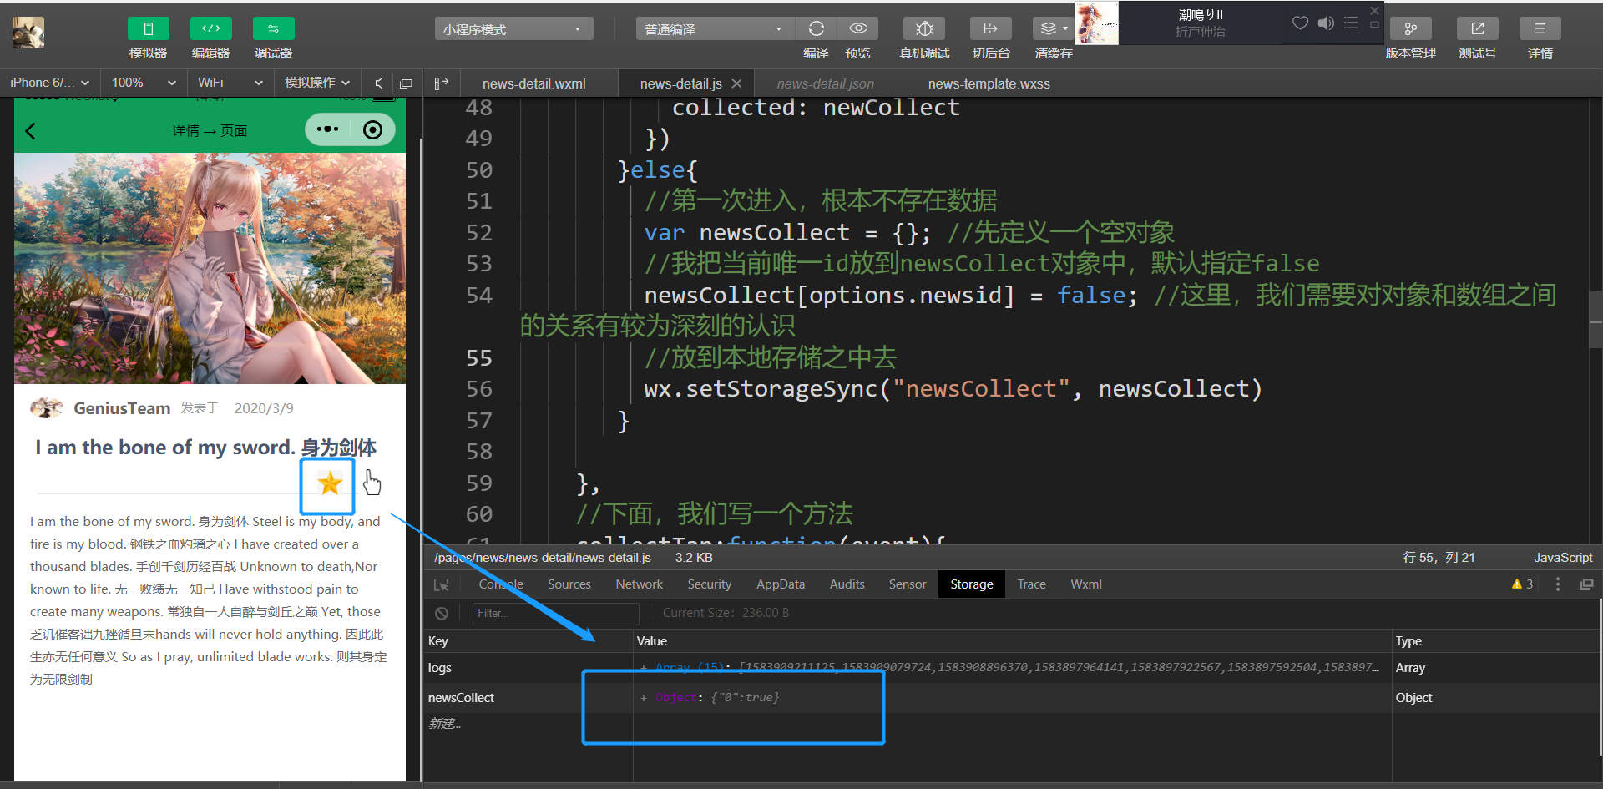Open the Audits devtools tab

point(847,584)
